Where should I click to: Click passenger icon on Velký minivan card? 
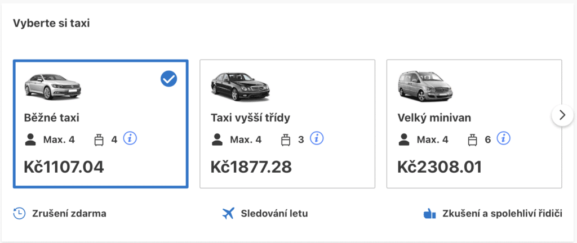click(403, 139)
